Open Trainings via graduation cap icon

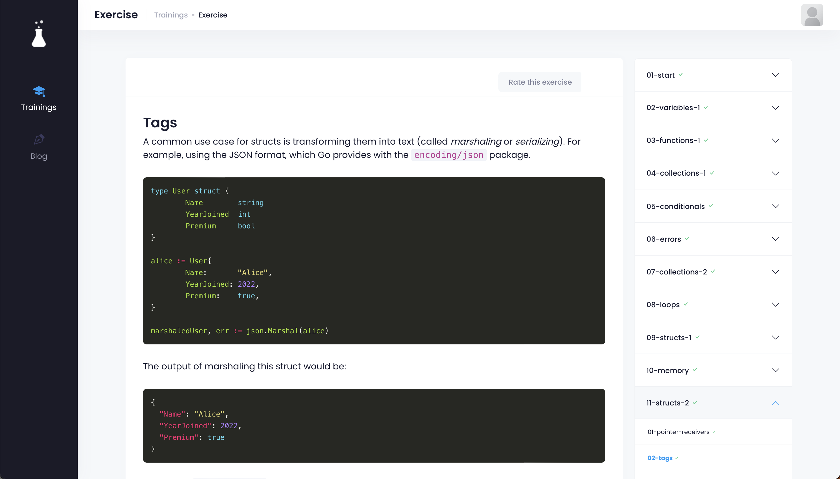coord(39,91)
